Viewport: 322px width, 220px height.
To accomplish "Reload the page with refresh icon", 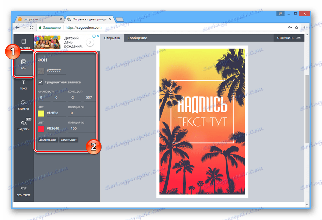I will [32, 27].
